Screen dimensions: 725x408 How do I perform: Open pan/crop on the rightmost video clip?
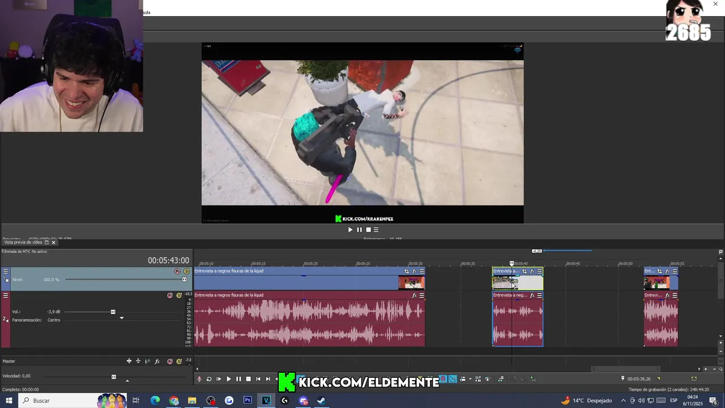coord(659,271)
